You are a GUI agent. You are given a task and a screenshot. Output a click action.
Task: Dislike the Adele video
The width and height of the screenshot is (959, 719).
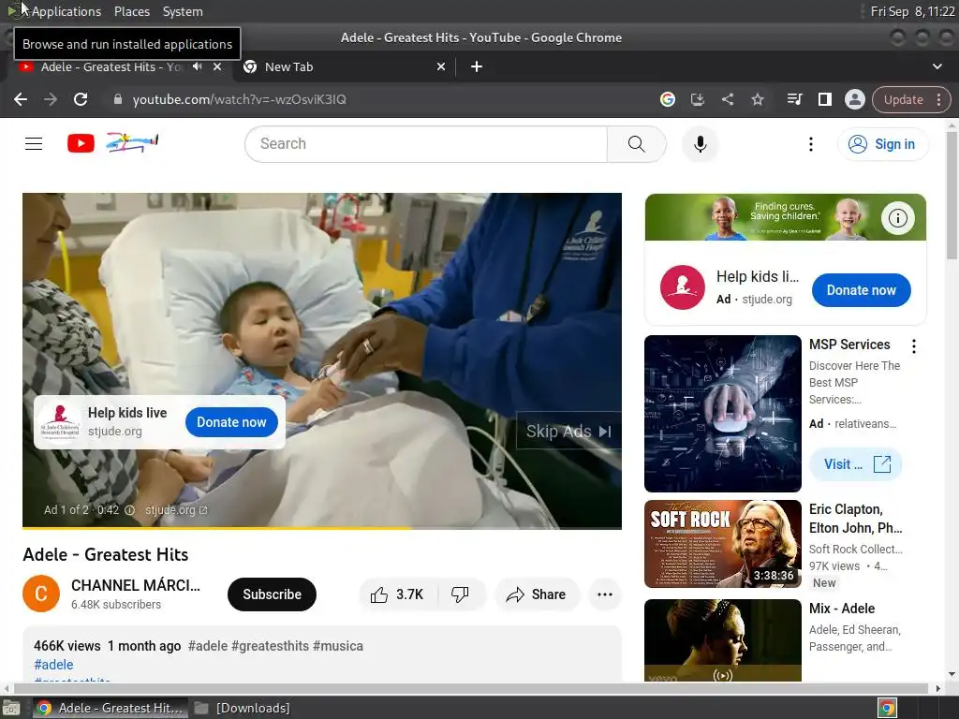tap(460, 594)
